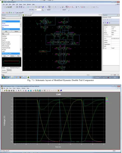Click the Instance button

(12, 56)
